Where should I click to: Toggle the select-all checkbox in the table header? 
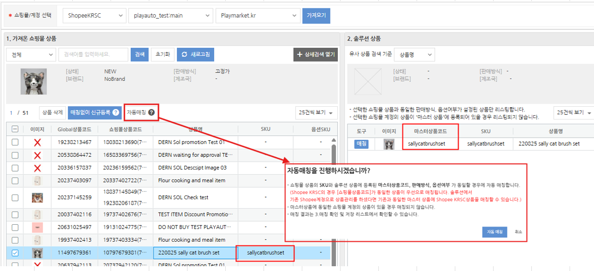(x=15, y=129)
